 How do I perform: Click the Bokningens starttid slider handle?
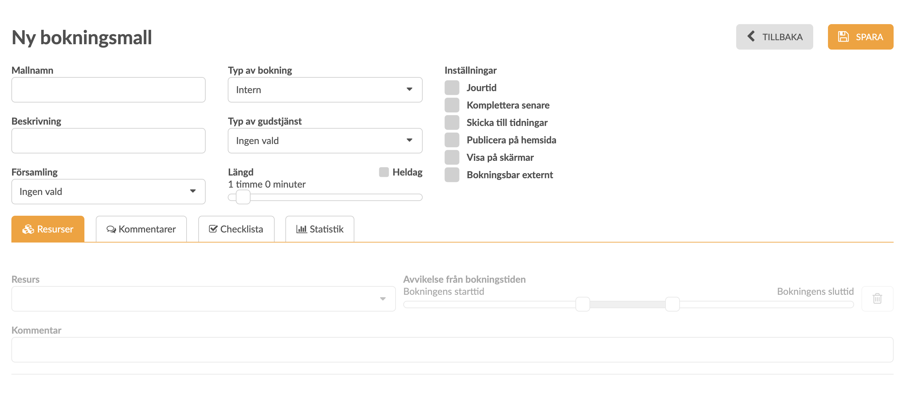[582, 304]
